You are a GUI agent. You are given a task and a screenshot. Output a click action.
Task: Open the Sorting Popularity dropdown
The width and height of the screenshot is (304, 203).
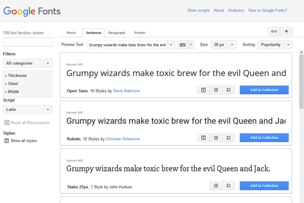click(275, 45)
